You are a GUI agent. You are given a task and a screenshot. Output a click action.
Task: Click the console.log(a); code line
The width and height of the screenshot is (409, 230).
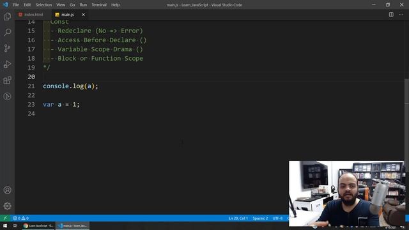pyautogui.click(x=70, y=86)
